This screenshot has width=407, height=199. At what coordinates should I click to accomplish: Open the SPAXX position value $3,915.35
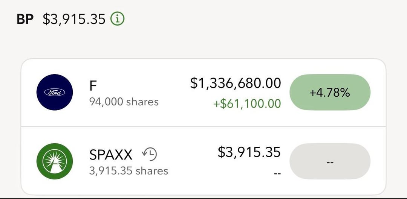click(x=249, y=152)
